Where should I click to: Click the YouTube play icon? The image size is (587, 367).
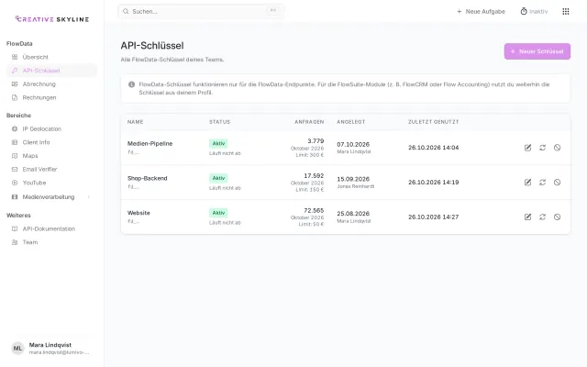coord(15,183)
